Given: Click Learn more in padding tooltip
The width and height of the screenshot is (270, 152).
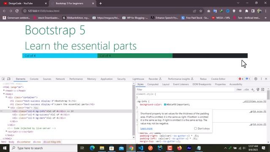Looking at the screenshot, I should pyautogui.click(x=146, y=128).
